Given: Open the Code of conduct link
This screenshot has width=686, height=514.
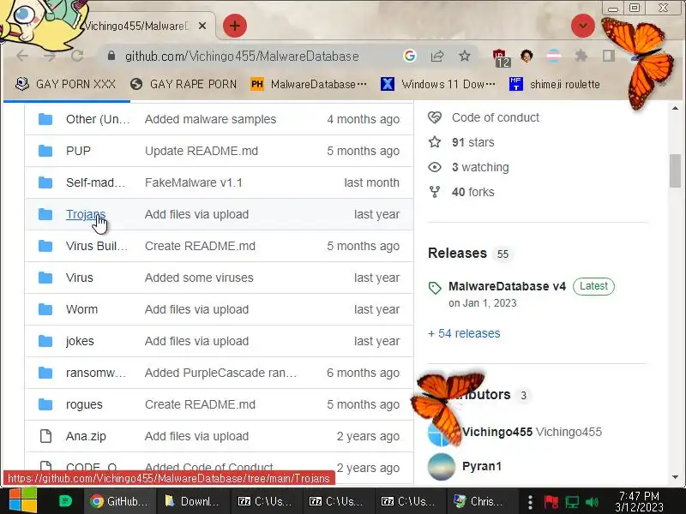Looking at the screenshot, I should pos(496,117).
